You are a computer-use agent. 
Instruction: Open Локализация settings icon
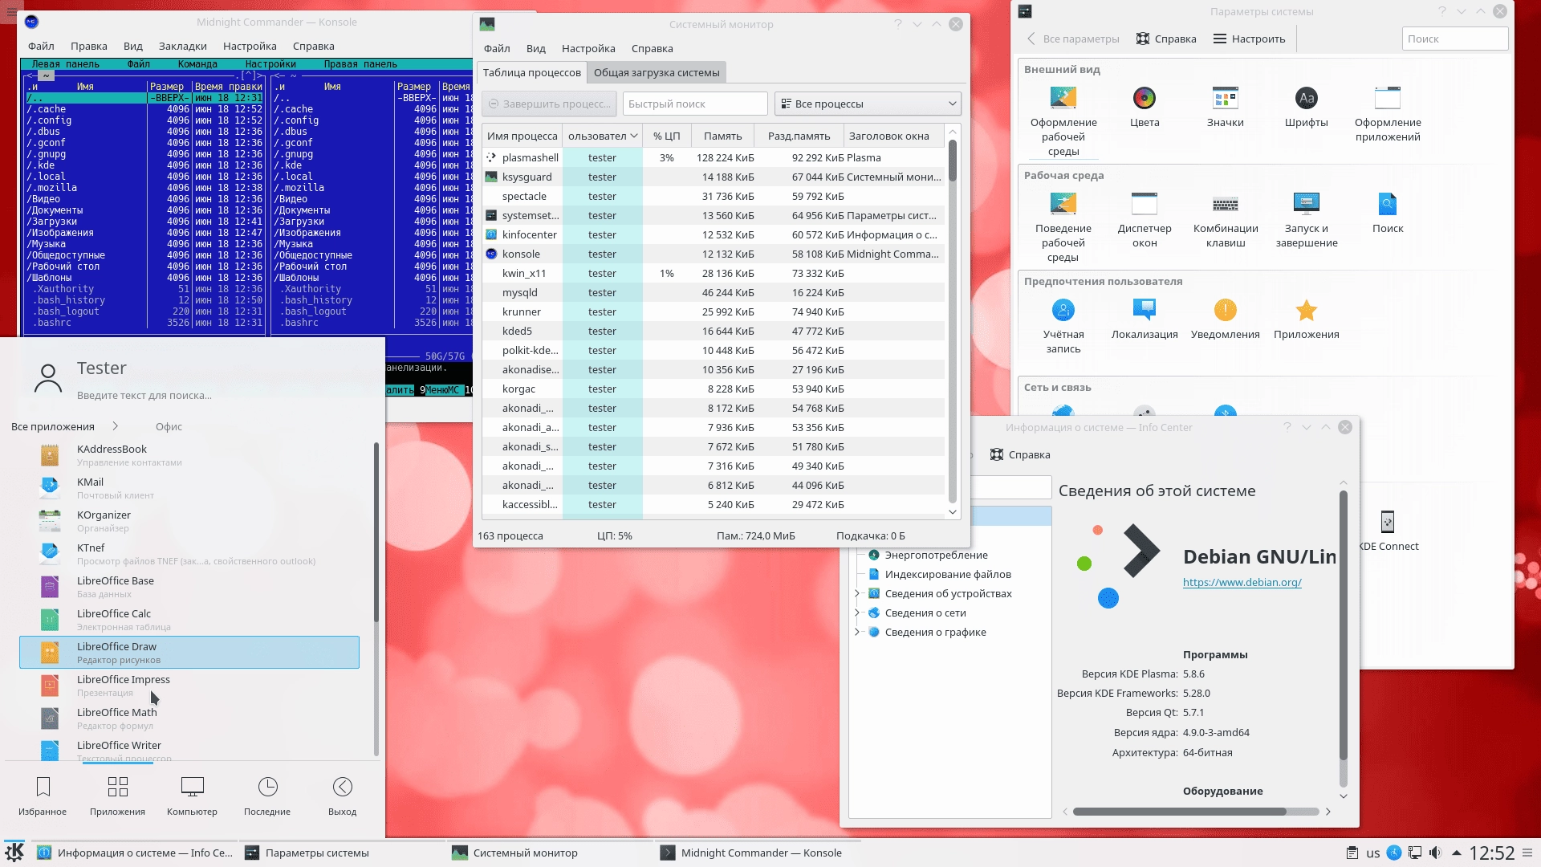(1145, 311)
